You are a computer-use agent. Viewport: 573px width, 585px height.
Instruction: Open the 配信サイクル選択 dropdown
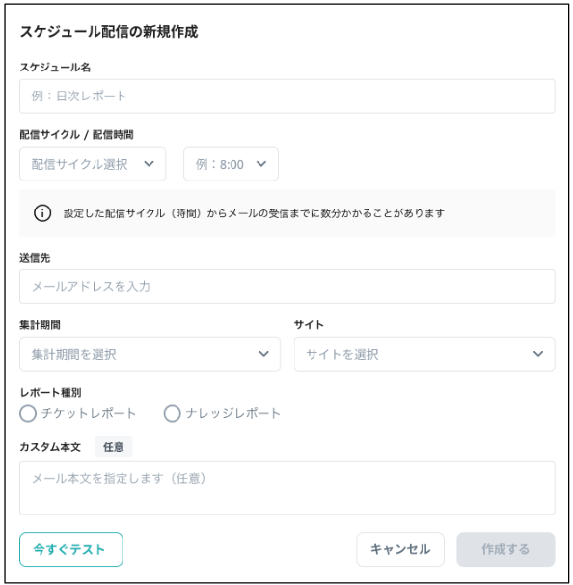coord(93,164)
